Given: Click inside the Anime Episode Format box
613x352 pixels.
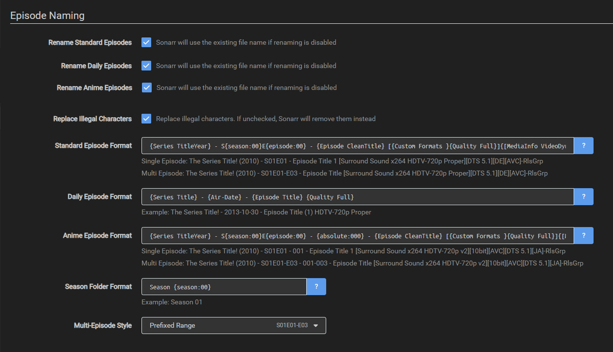Looking at the screenshot, I should 357,235.
